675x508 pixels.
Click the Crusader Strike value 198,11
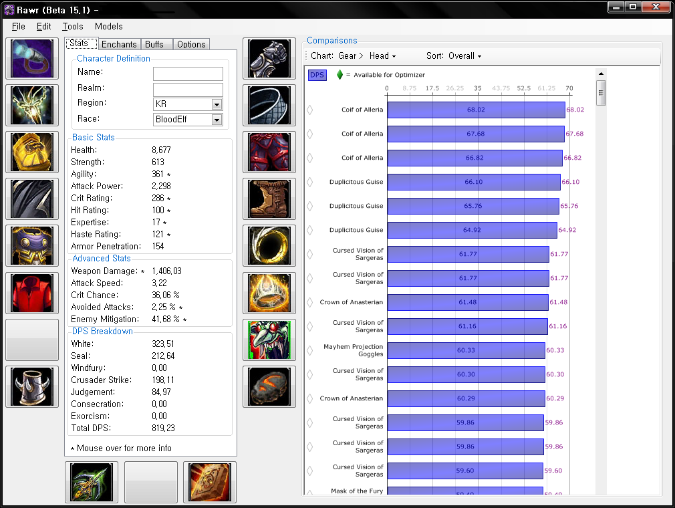tap(163, 380)
